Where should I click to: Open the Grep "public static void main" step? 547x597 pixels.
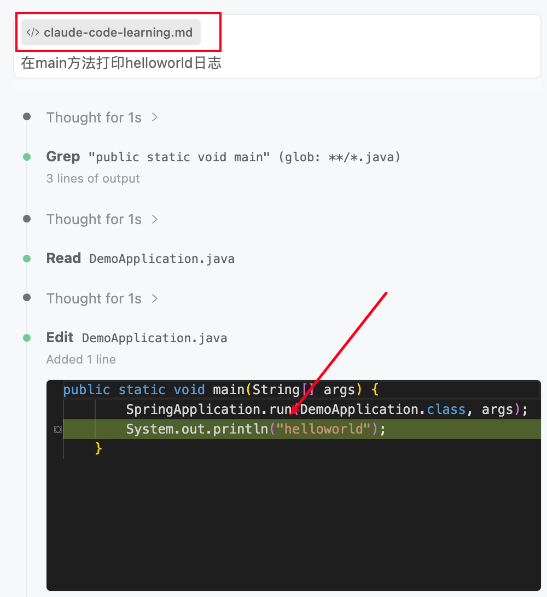click(223, 157)
